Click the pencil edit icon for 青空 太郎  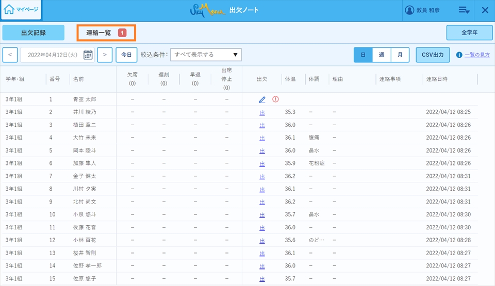pos(262,99)
